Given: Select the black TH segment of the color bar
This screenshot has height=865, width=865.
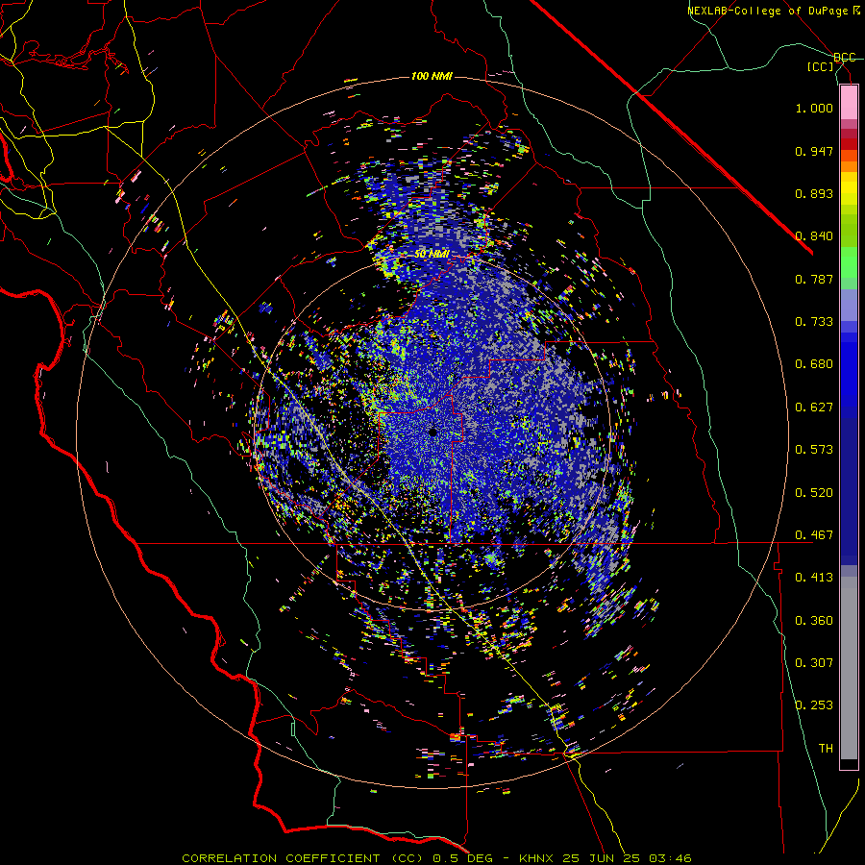Looking at the screenshot, I should (849, 763).
